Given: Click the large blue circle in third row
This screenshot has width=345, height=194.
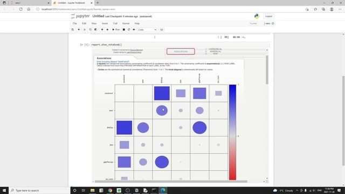Looking at the screenshot, I should coord(199,128).
